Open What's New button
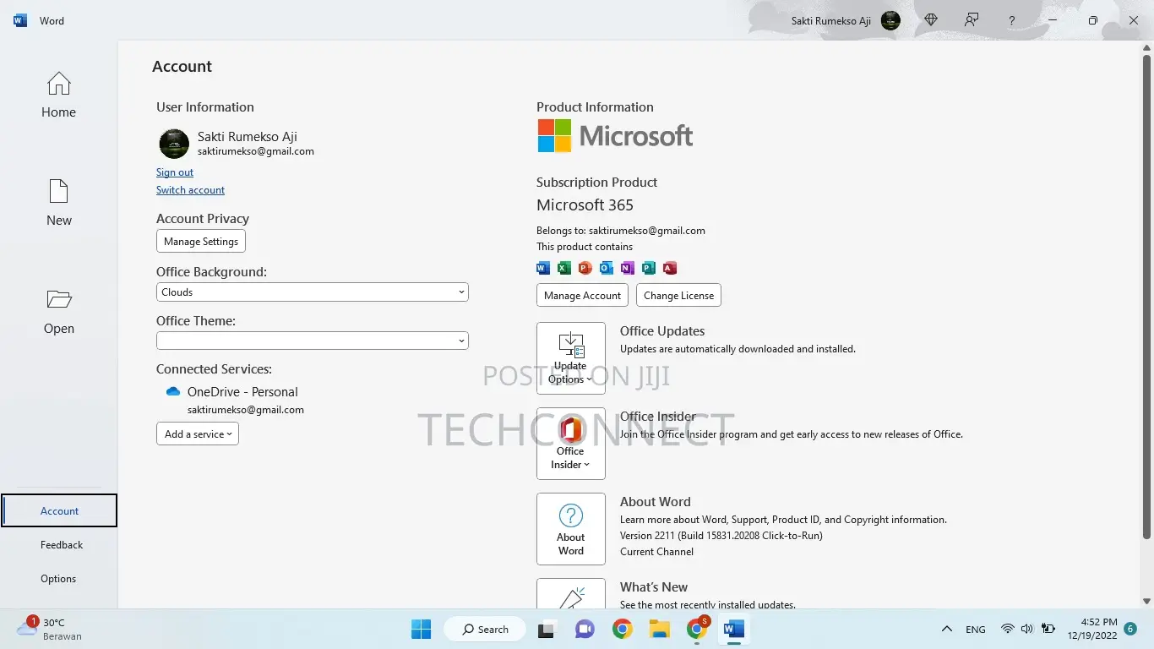Viewport: 1154px width, 649px height. coord(571,593)
